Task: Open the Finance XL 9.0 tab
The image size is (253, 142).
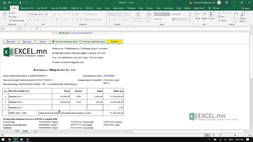Action: [x=27, y=8]
